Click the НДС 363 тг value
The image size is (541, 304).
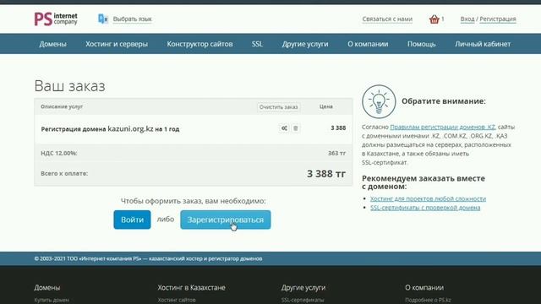(x=336, y=153)
